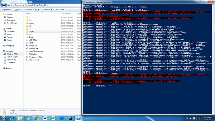
Task: Open Google Chrome from the taskbar
Action: point(37,118)
